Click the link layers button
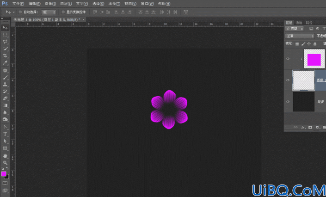Screen dimensions: 326x197 pos(295,127)
